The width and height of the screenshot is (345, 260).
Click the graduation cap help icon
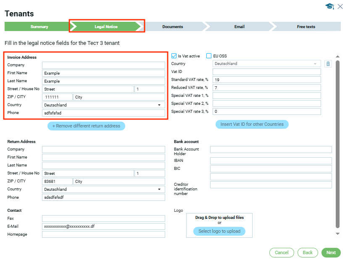coord(329,6)
